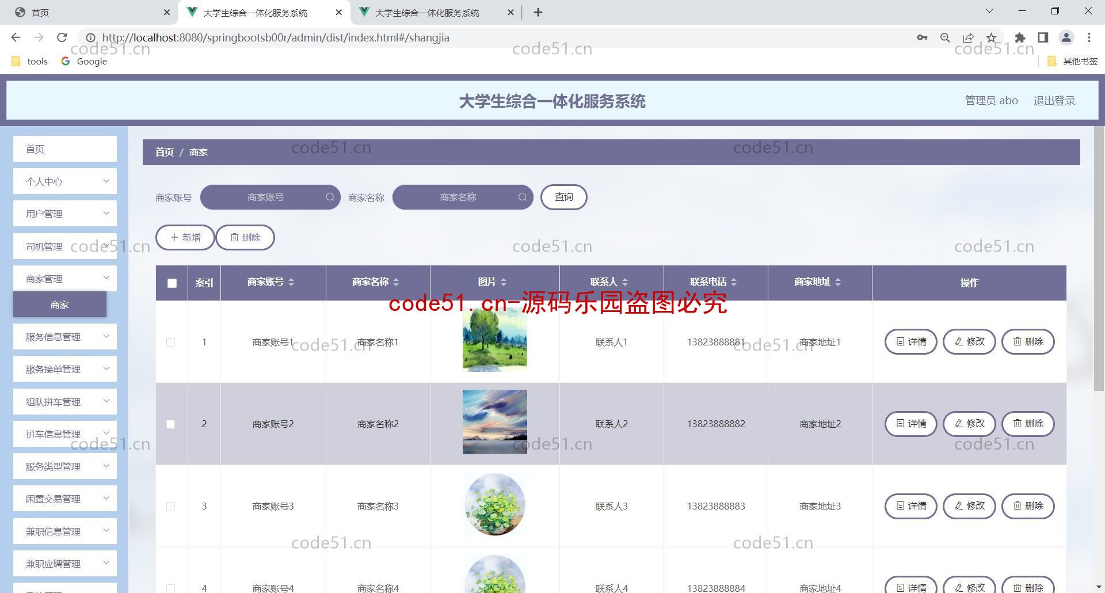Sort by 图片 column arrows
The width and height of the screenshot is (1105, 593).
click(x=504, y=282)
